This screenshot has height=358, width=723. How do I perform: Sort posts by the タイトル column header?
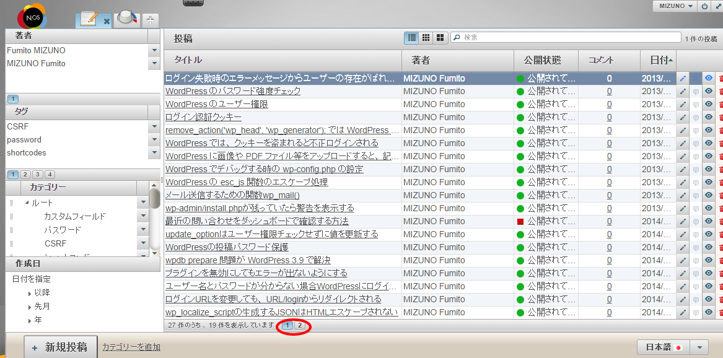283,60
